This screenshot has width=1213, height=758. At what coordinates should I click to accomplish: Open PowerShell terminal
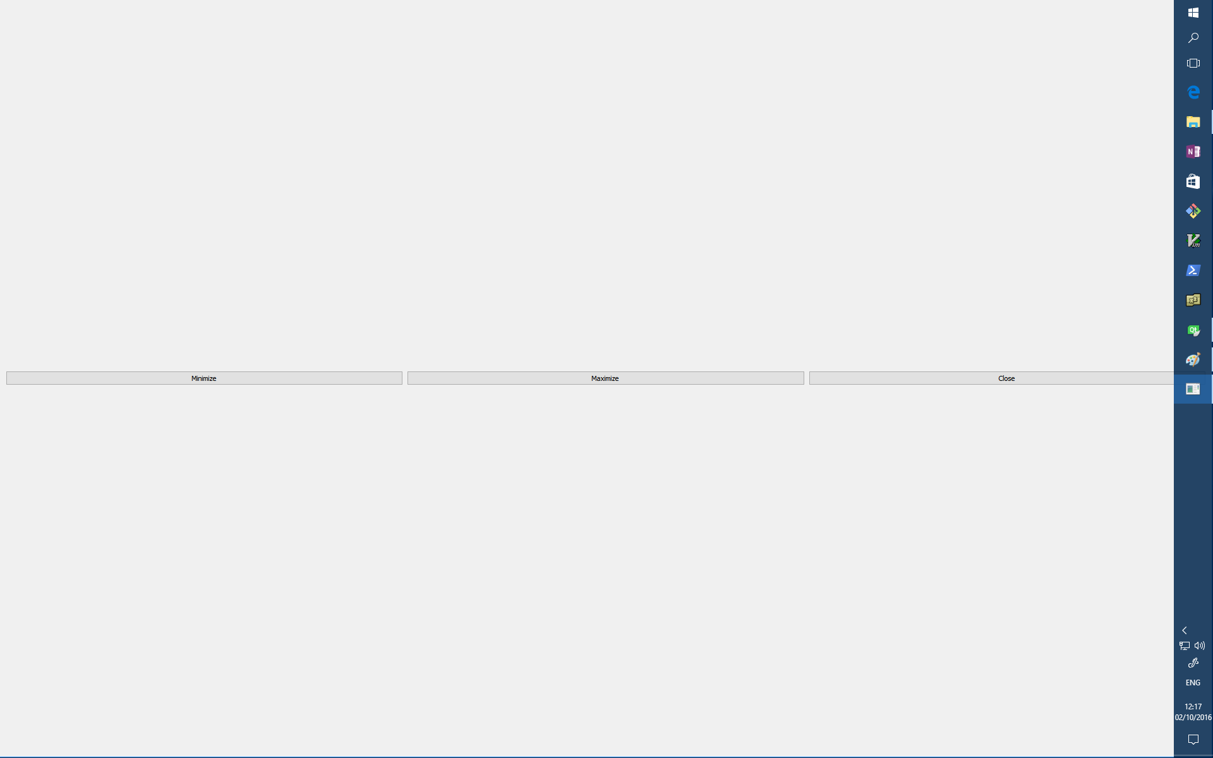(x=1193, y=270)
